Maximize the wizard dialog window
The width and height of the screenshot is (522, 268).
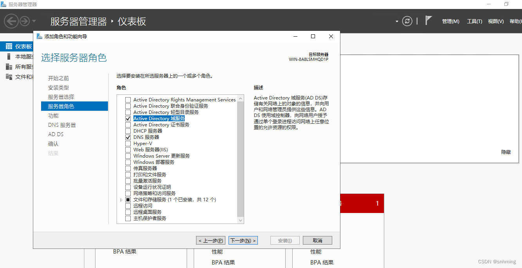point(313,36)
